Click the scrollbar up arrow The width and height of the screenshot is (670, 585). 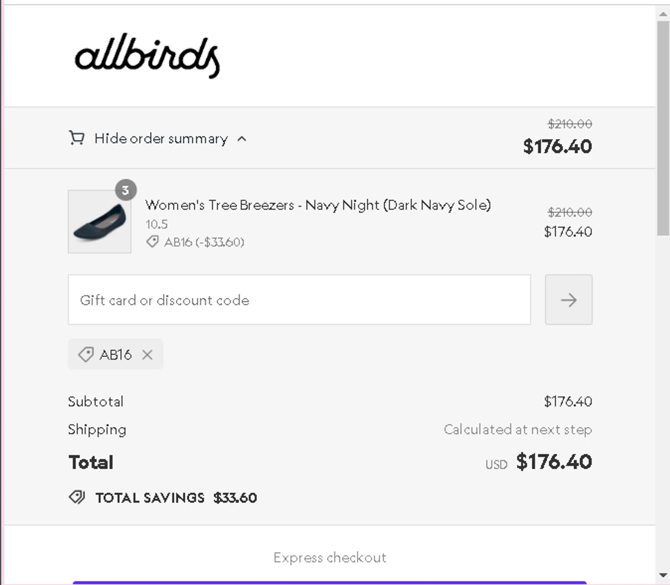663,14
